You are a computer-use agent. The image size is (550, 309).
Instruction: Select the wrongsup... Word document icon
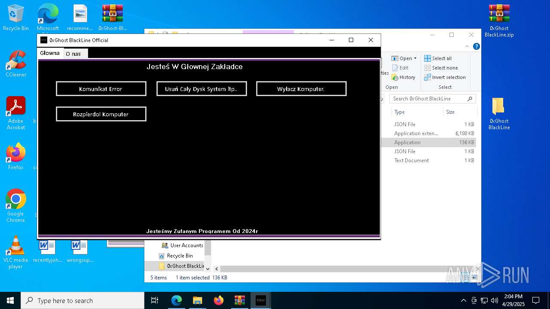[x=80, y=251]
